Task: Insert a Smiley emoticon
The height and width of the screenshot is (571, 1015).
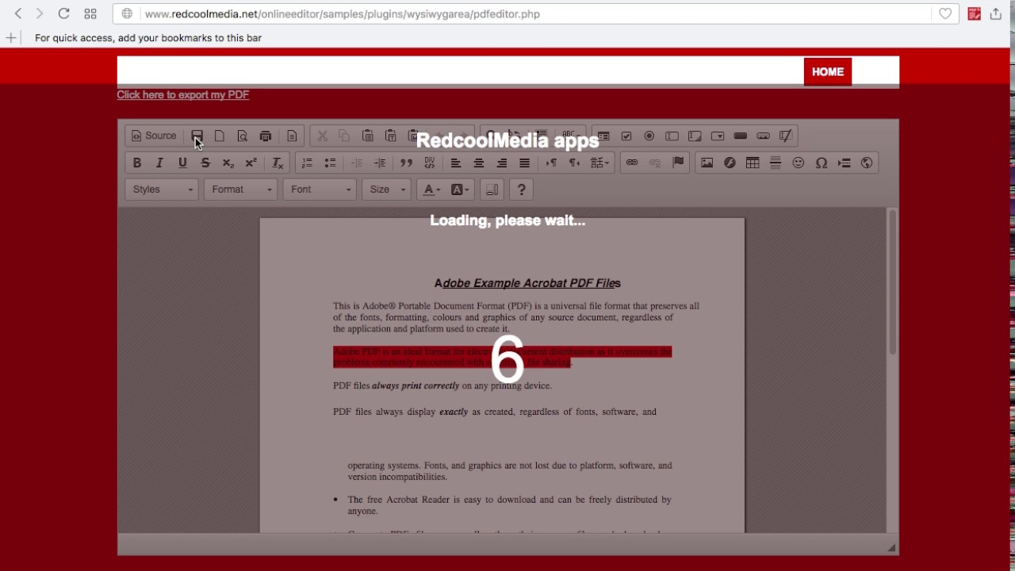Action: coord(799,163)
